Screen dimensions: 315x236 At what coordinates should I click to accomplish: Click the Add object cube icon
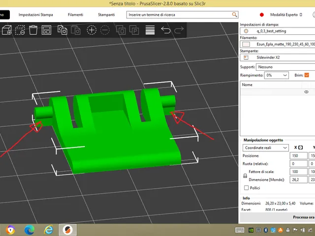coord(6,30)
